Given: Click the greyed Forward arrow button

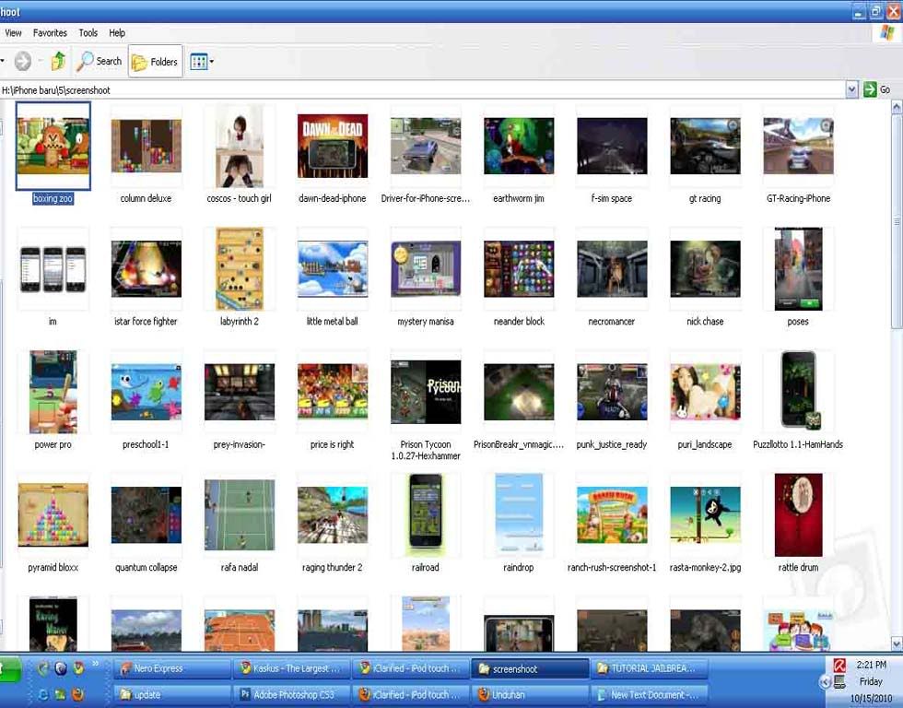Looking at the screenshot, I should coord(23,61).
